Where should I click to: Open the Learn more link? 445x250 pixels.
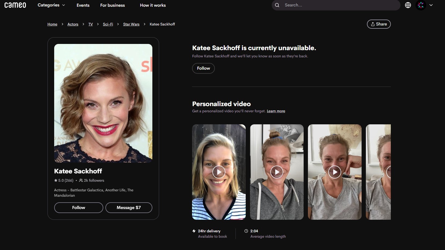coord(276,111)
